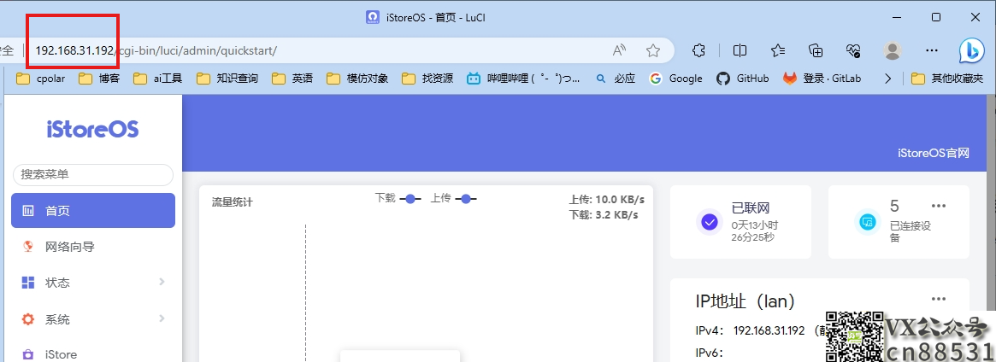Open the Google bookmark

click(x=676, y=79)
